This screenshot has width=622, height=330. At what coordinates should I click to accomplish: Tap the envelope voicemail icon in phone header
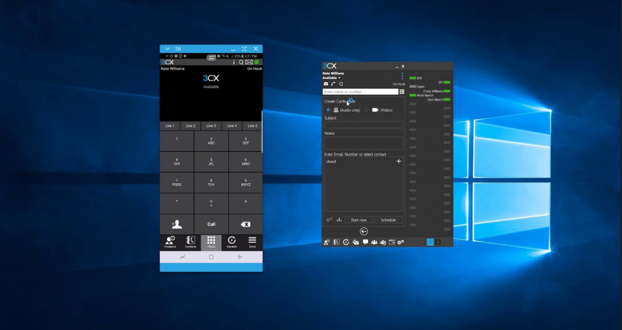(248, 62)
